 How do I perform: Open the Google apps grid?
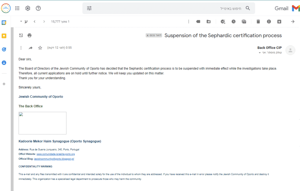pyautogui.click(x=17, y=8)
